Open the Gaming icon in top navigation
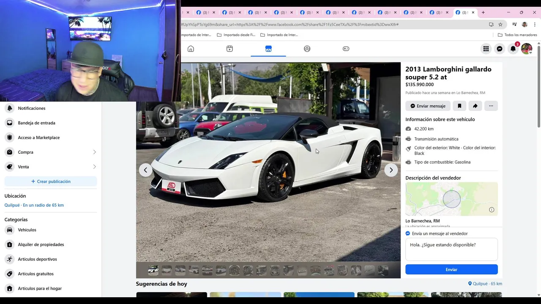The width and height of the screenshot is (541, 304). click(346, 49)
